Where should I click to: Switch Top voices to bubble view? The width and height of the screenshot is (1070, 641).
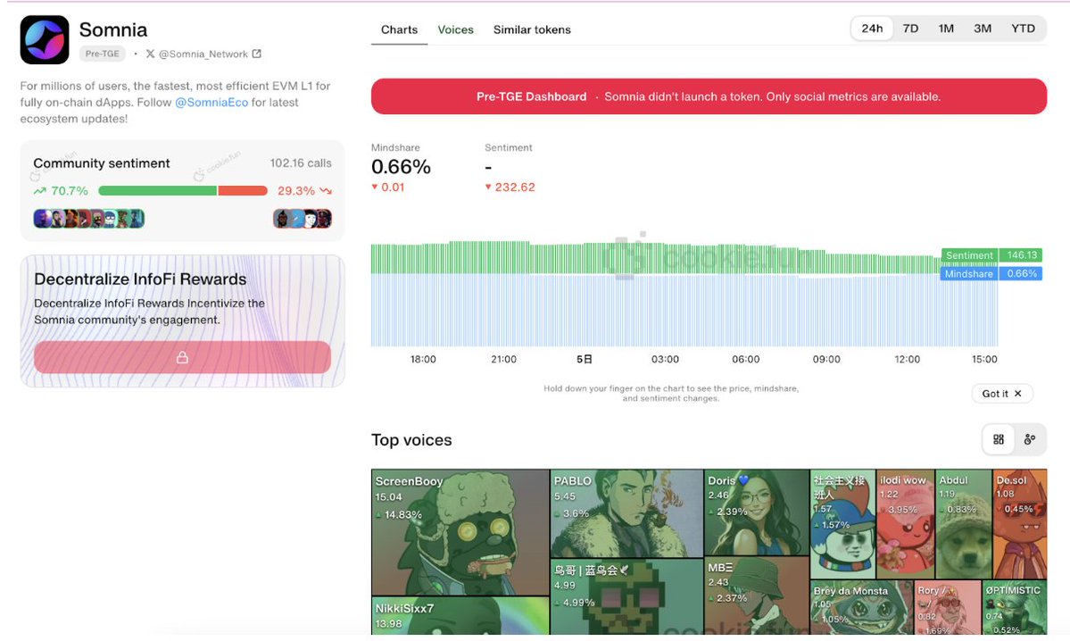[x=1030, y=439]
